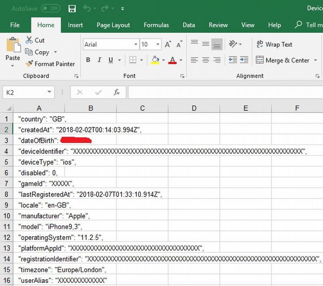Switch to the Formulas tab

click(x=156, y=25)
